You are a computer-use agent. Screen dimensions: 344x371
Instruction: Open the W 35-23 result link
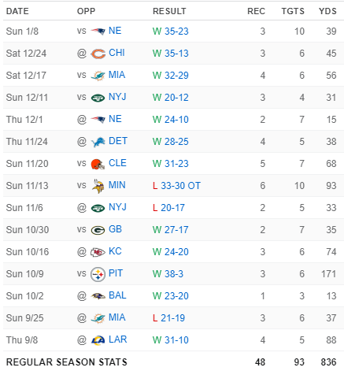point(171,32)
